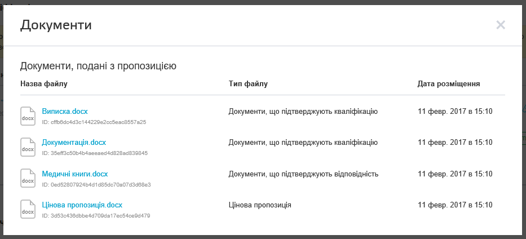
Task: Click the docx icon beside Виписка.docx
Action: 28,116
